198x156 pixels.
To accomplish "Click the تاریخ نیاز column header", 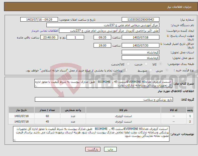I will 21,110.
